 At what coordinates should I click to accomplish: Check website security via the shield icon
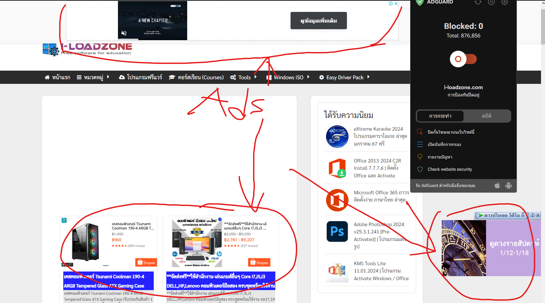tap(420, 169)
